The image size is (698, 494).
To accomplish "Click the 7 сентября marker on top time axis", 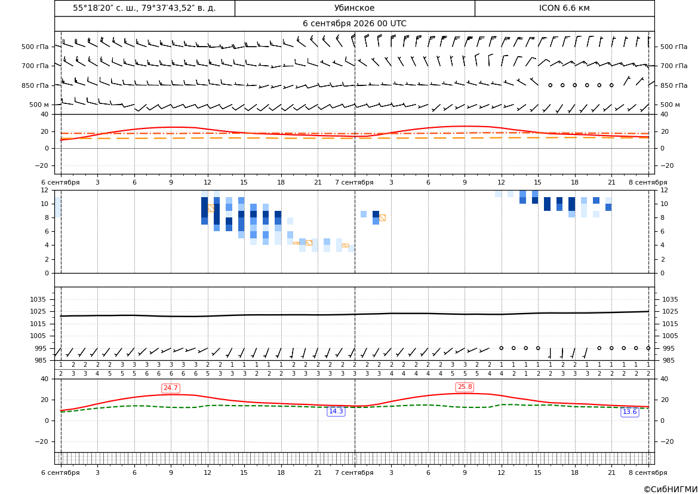I will coord(354,182).
